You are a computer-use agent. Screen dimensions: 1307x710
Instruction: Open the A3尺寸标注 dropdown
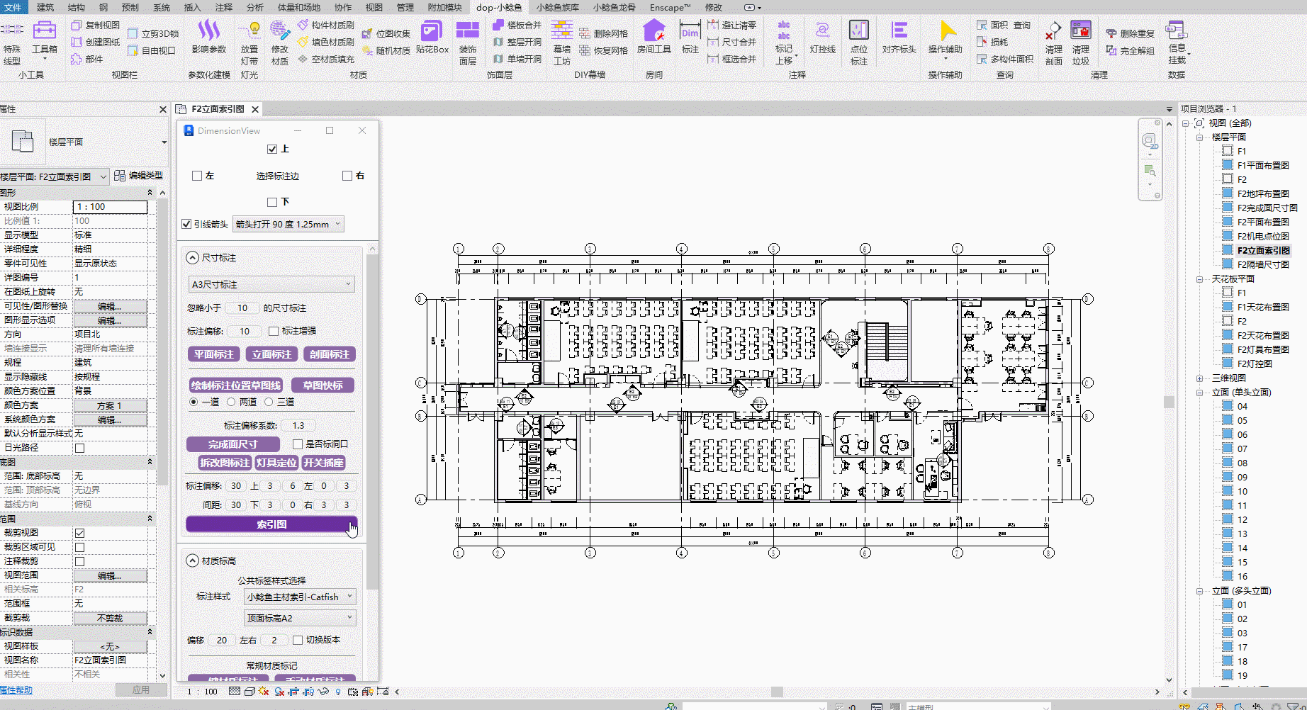pyautogui.click(x=271, y=284)
